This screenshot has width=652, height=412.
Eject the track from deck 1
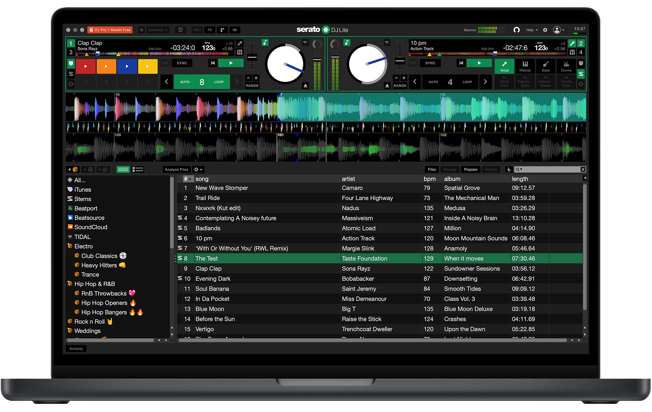[x=305, y=85]
